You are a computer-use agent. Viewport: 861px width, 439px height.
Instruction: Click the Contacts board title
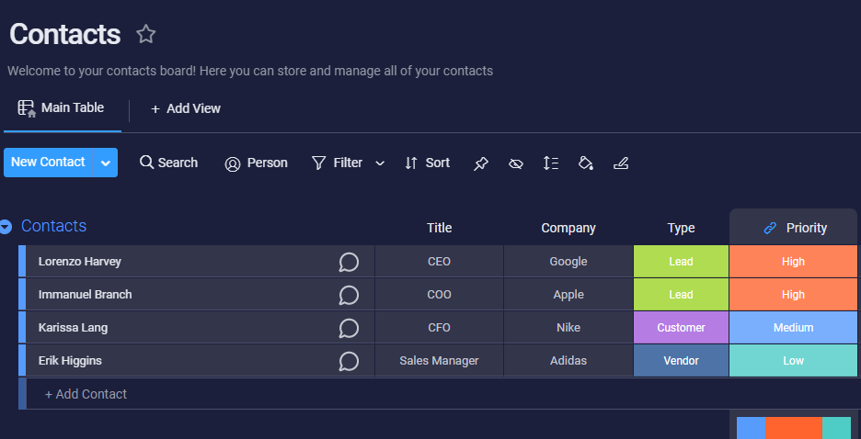pos(64,34)
